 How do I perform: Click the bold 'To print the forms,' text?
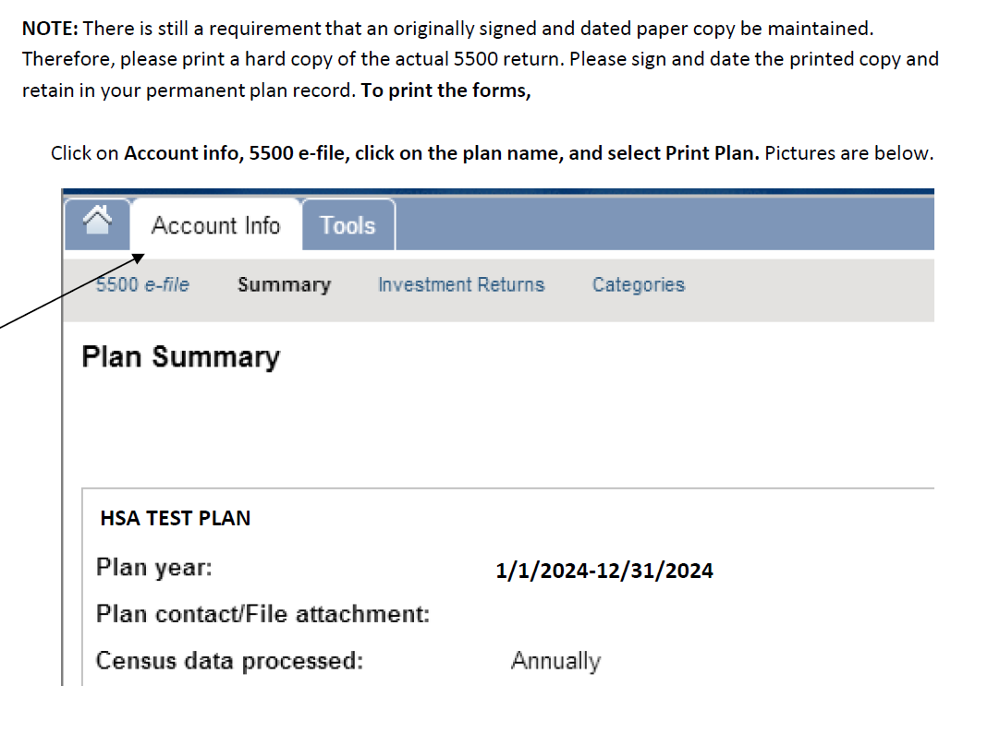(446, 91)
